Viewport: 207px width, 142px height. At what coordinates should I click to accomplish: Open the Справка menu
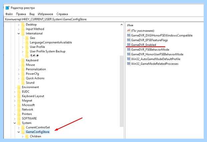click(x=62, y=14)
